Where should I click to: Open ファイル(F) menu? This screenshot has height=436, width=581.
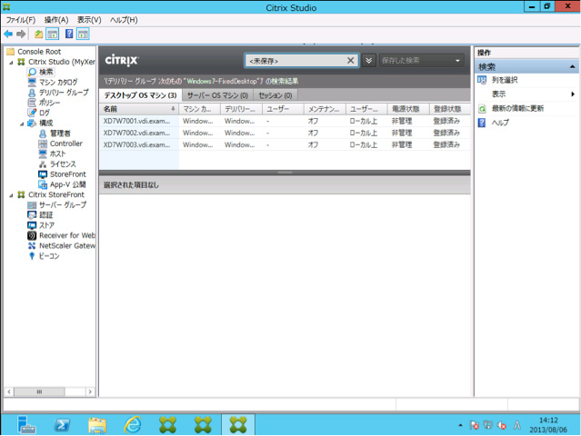(x=21, y=20)
